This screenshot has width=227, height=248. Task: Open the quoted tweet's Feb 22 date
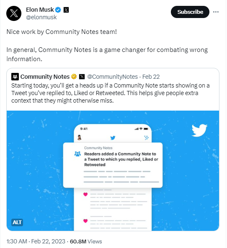tap(151, 77)
